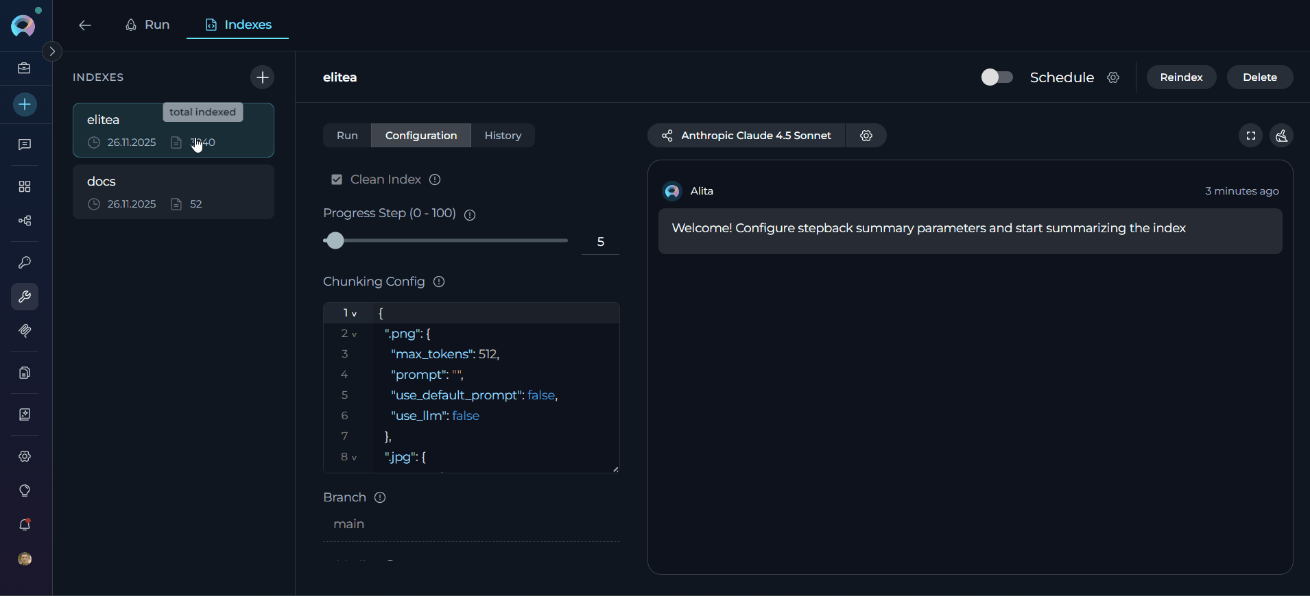Click the editor resize handle corner
The image size is (1310, 596).
tap(615, 469)
